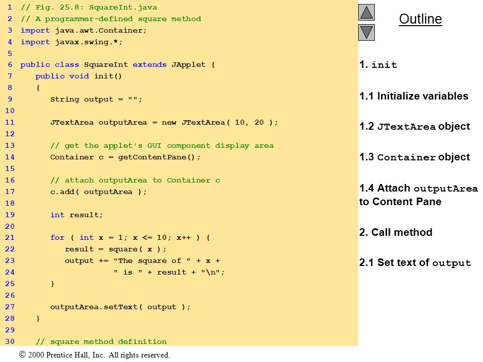Select "1.3 Container object" outline entry
The height and width of the screenshot is (362, 483).
[x=415, y=157]
